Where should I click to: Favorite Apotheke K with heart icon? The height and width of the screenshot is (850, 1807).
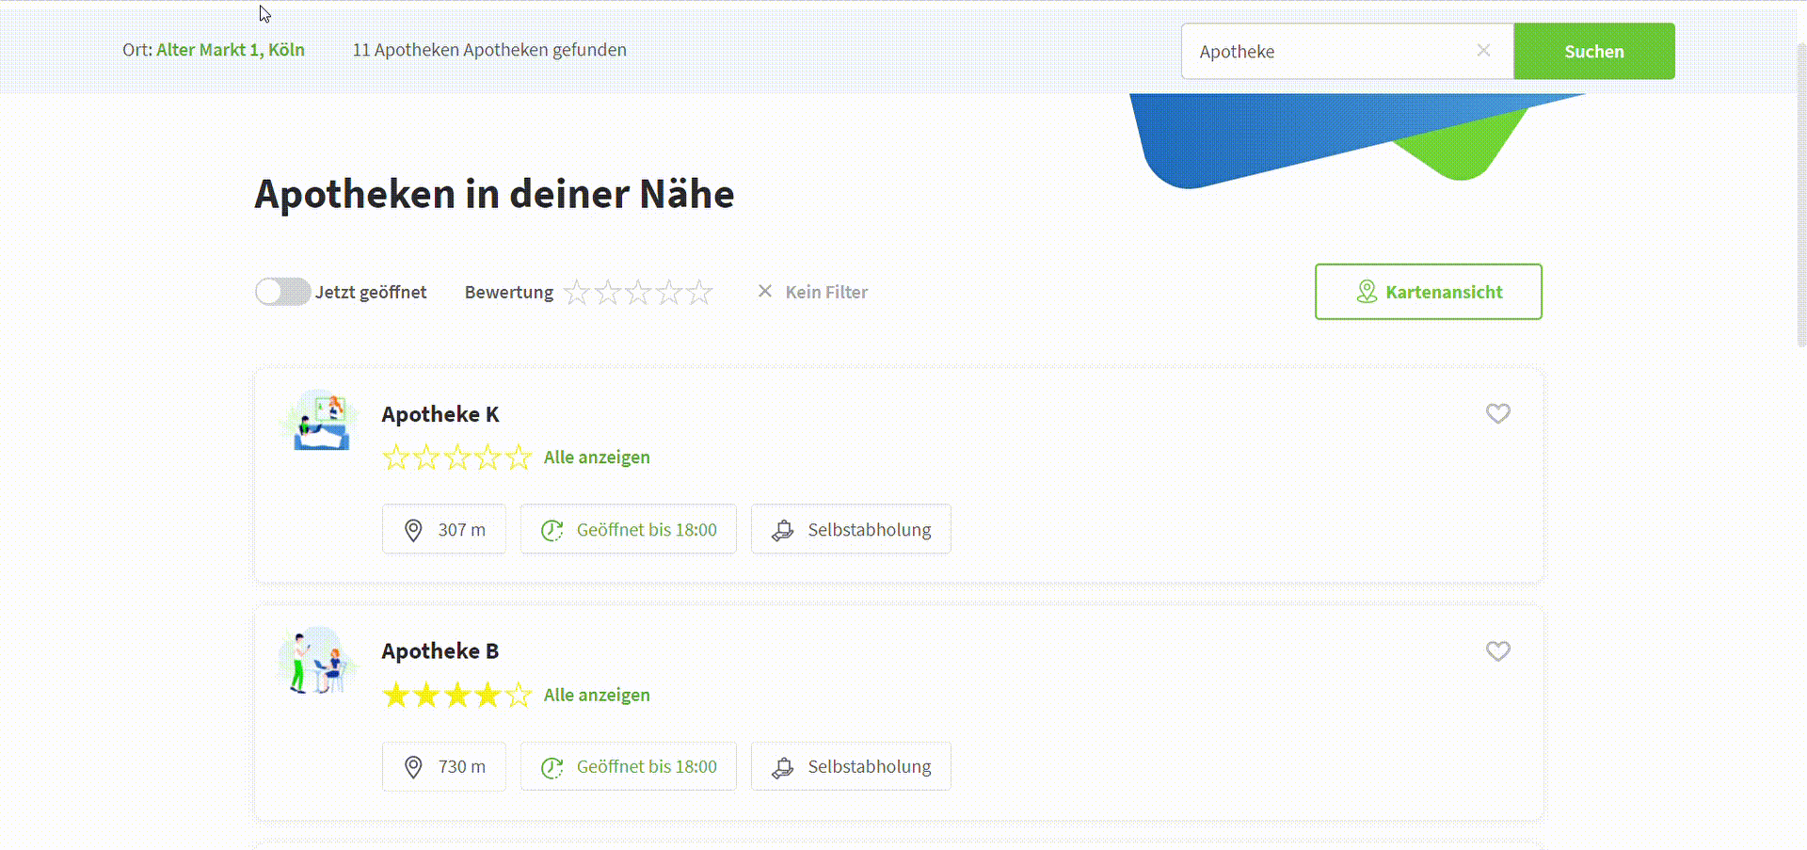pos(1497,413)
